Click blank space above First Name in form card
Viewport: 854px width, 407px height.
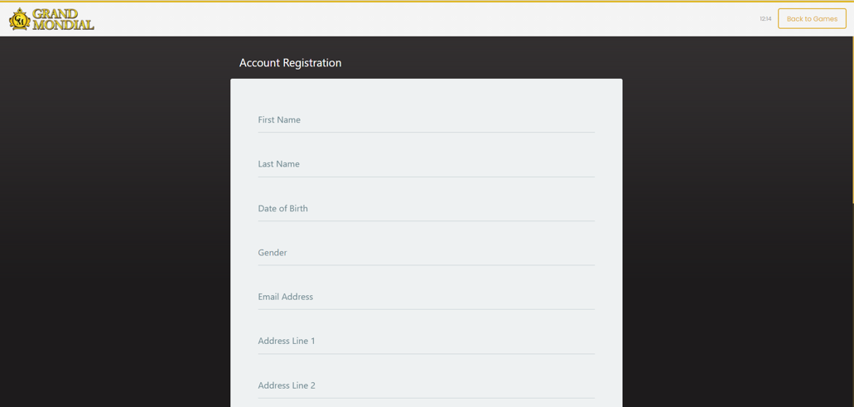tap(426, 94)
